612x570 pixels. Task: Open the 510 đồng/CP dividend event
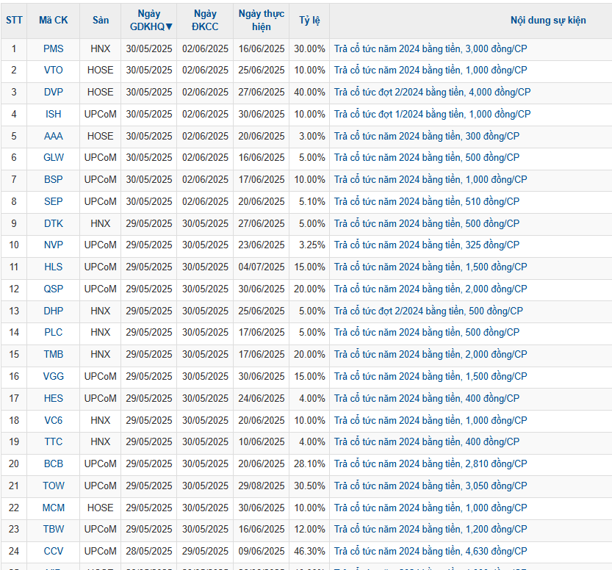tap(426, 202)
